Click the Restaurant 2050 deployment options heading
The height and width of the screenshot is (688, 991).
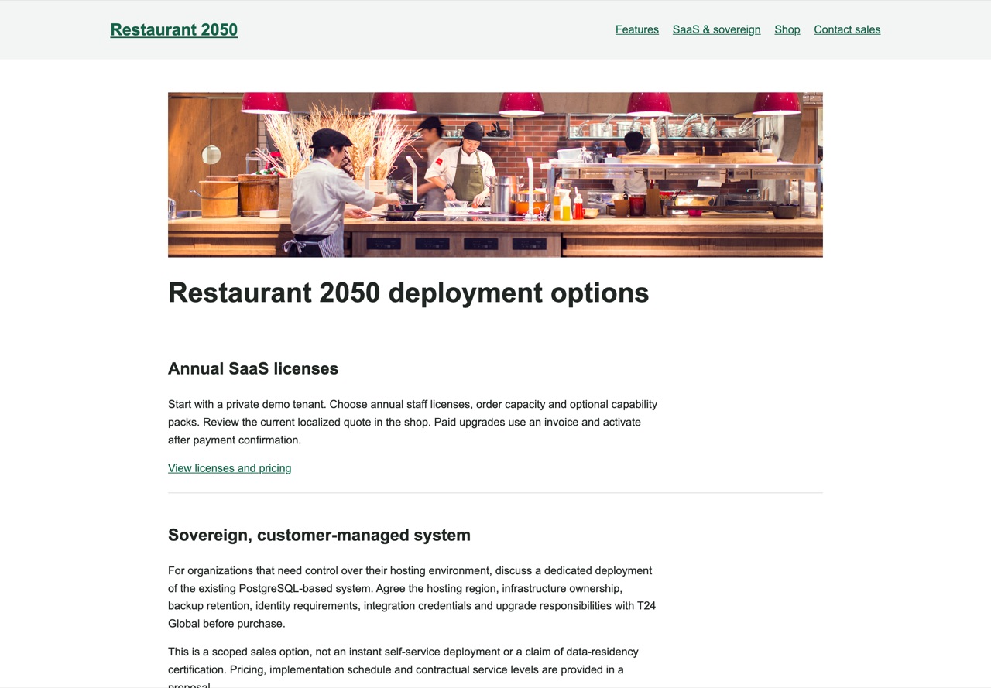coord(409,293)
